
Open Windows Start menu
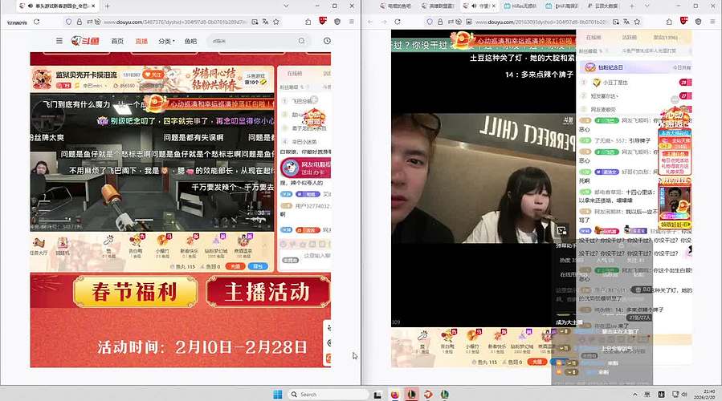[278, 394]
